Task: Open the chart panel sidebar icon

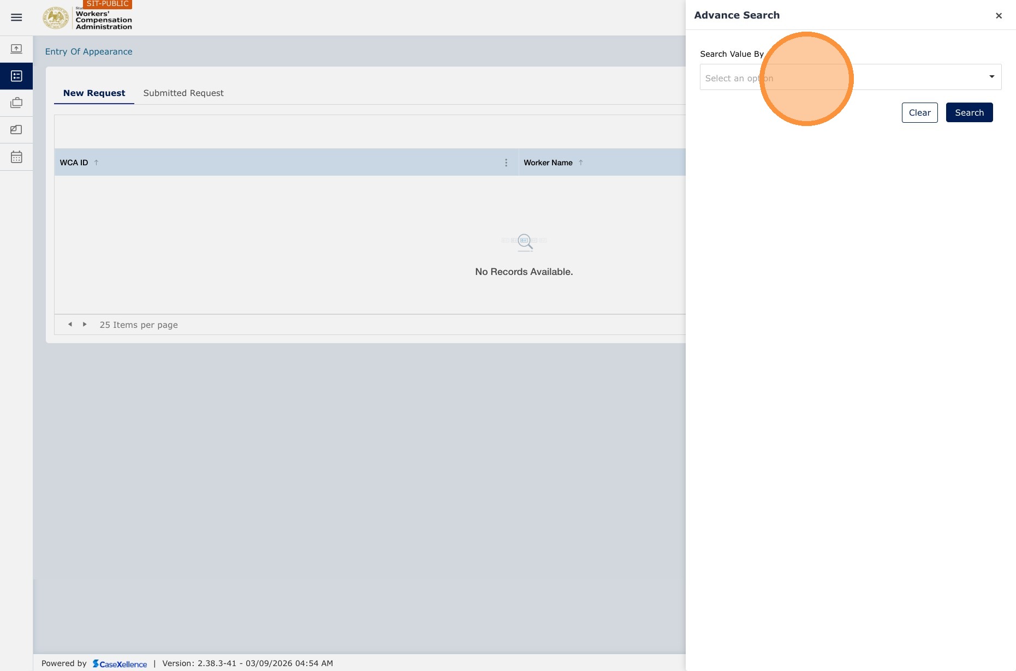Action: (x=16, y=130)
